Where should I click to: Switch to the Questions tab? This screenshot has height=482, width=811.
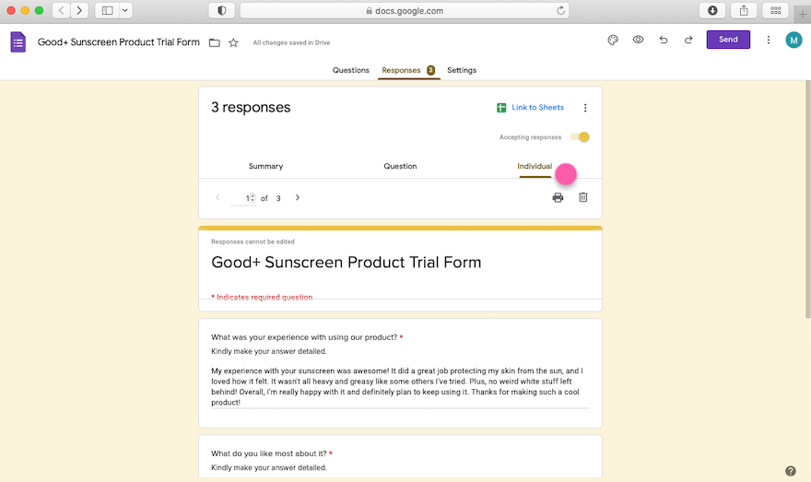[x=351, y=70]
